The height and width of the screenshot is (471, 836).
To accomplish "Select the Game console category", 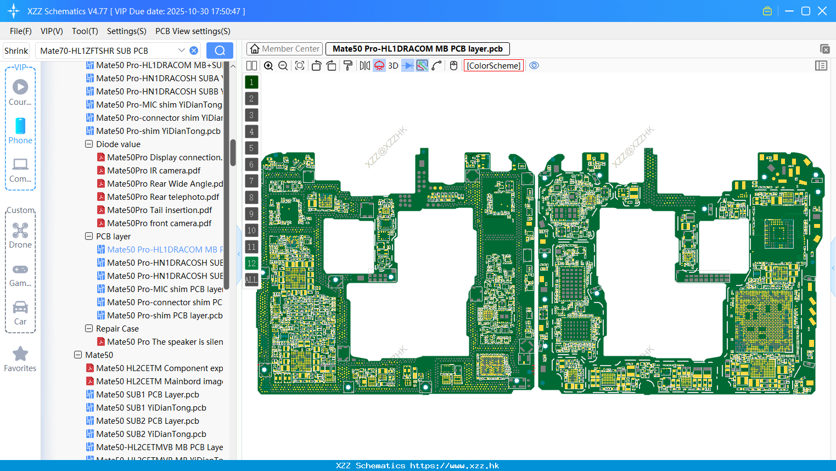I will pos(20,274).
